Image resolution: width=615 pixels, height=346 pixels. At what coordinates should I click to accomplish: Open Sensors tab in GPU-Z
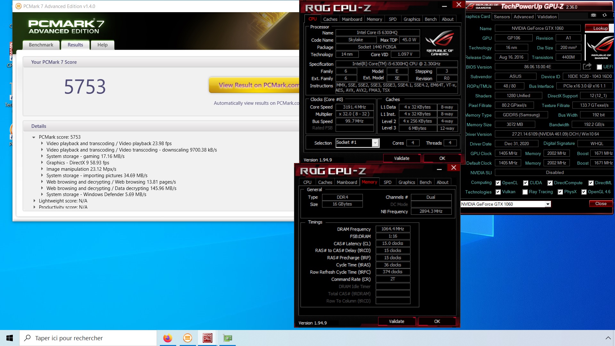coord(502,17)
